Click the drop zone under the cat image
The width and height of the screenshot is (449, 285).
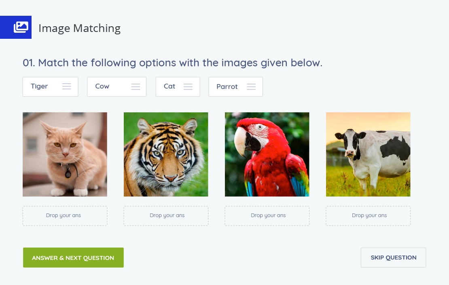coord(65,216)
